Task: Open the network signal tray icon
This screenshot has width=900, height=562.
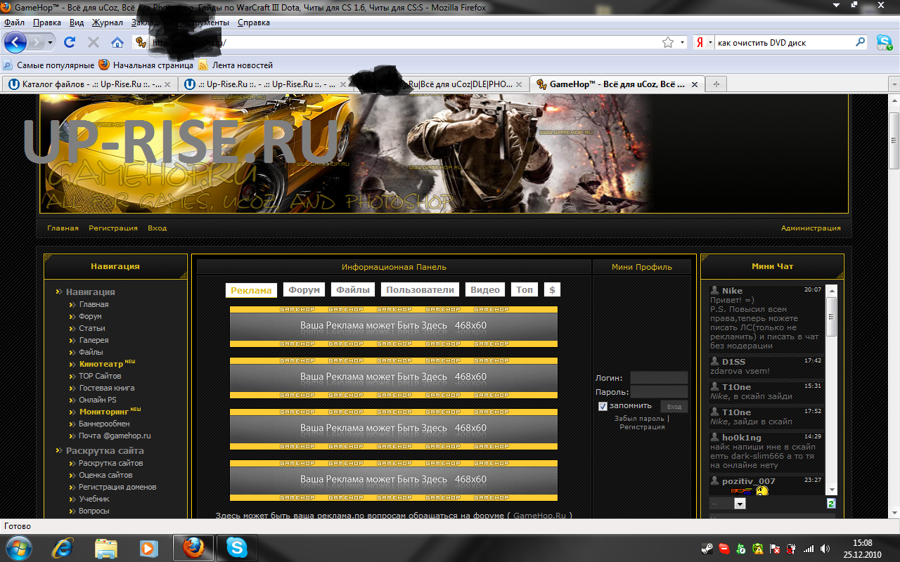Action: 809,548
